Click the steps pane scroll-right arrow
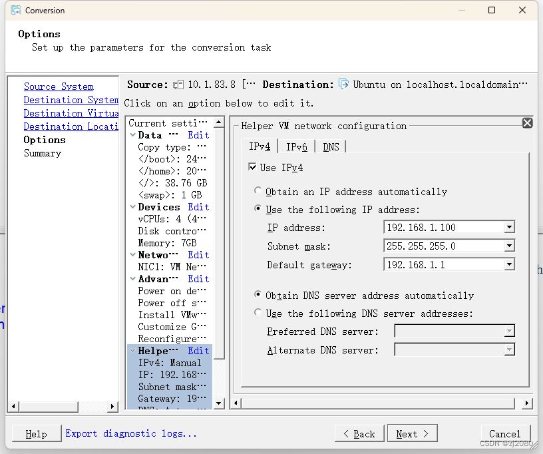Viewport: 543px width, 454px height. (x=112, y=406)
